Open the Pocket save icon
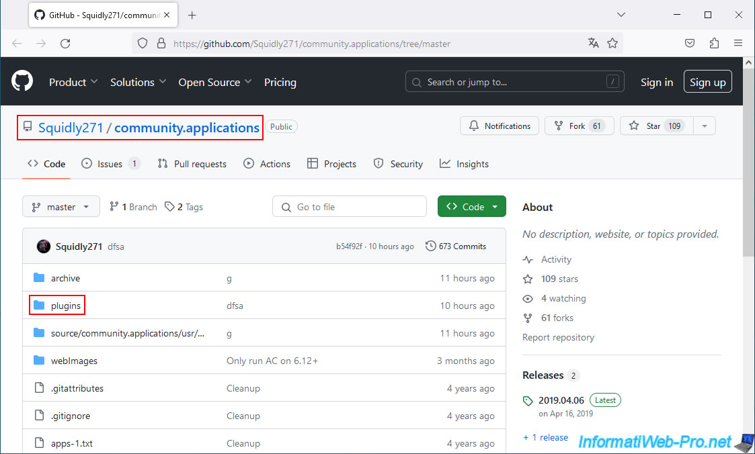This screenshot has height=454, width=755. pyautogui.click(x=690, y=43)
